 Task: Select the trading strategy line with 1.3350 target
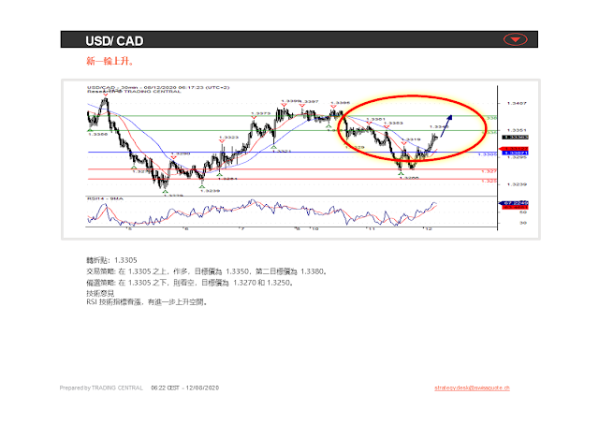(x=207, y=271)
